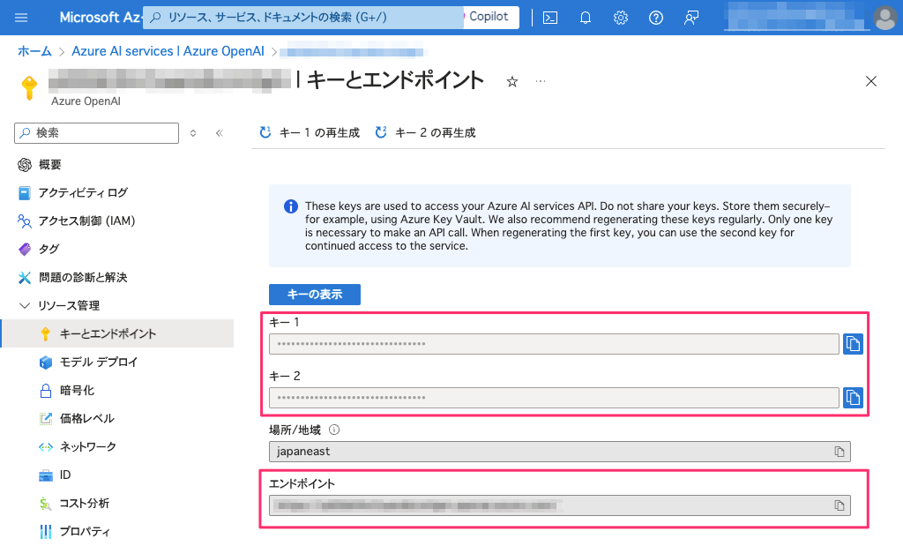Open Azure AI services | Azure OpenAI breadcrumb
Screen dimensions: 903x546
point(168,51)
